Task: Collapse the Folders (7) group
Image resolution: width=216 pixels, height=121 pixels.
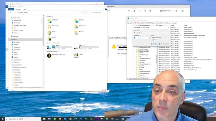Action: tap(46, 16)
